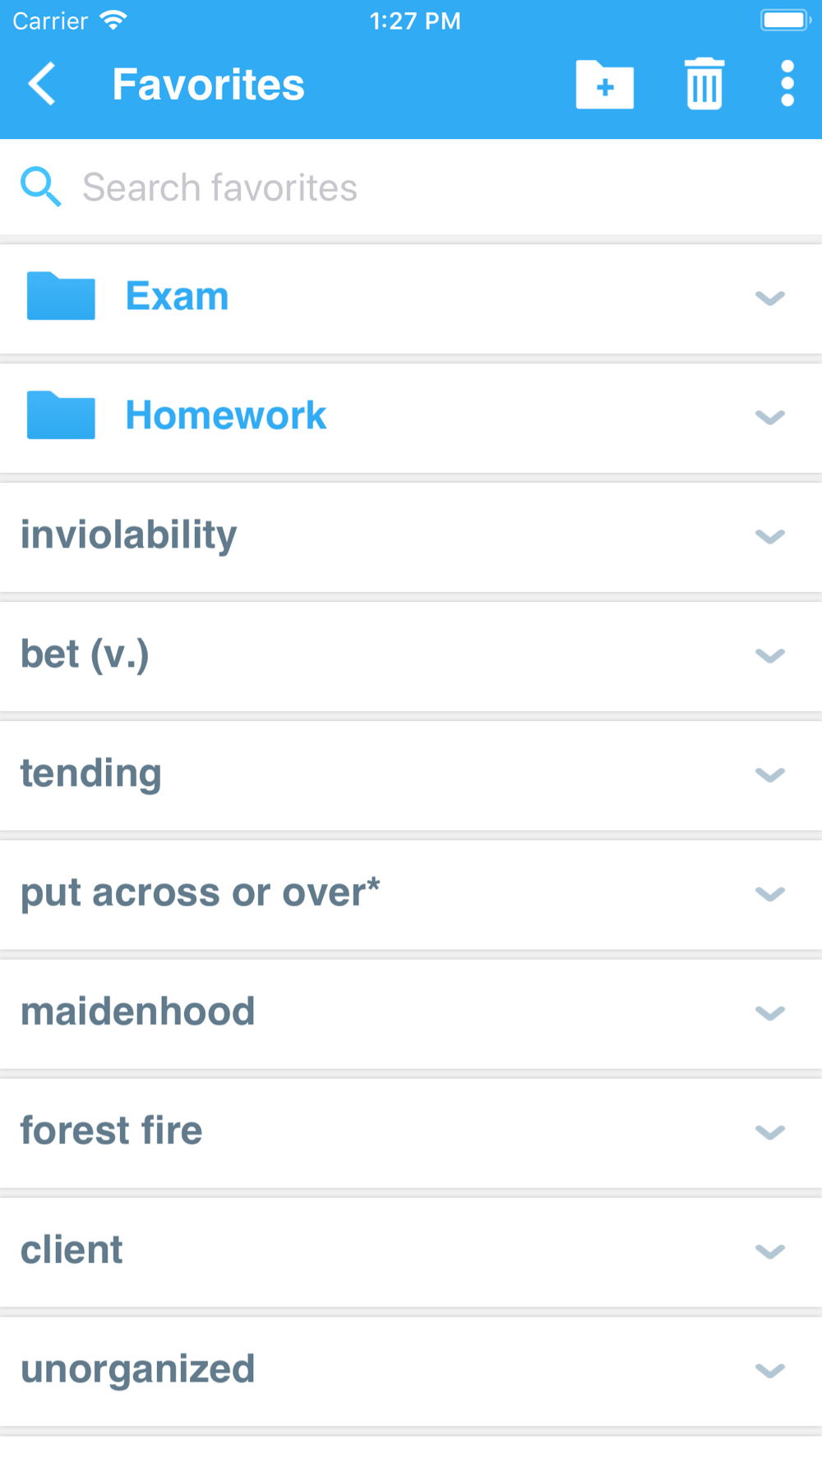Tap the search magnifier icon
Screen dimensions: 822x1462
(x=40, y=187)
